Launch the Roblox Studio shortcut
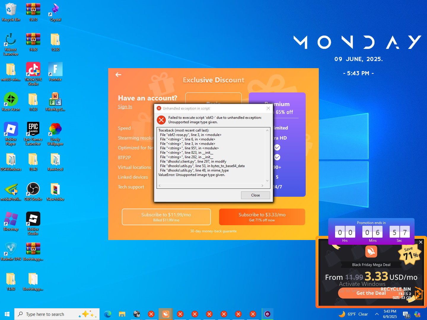 (33, 224)
